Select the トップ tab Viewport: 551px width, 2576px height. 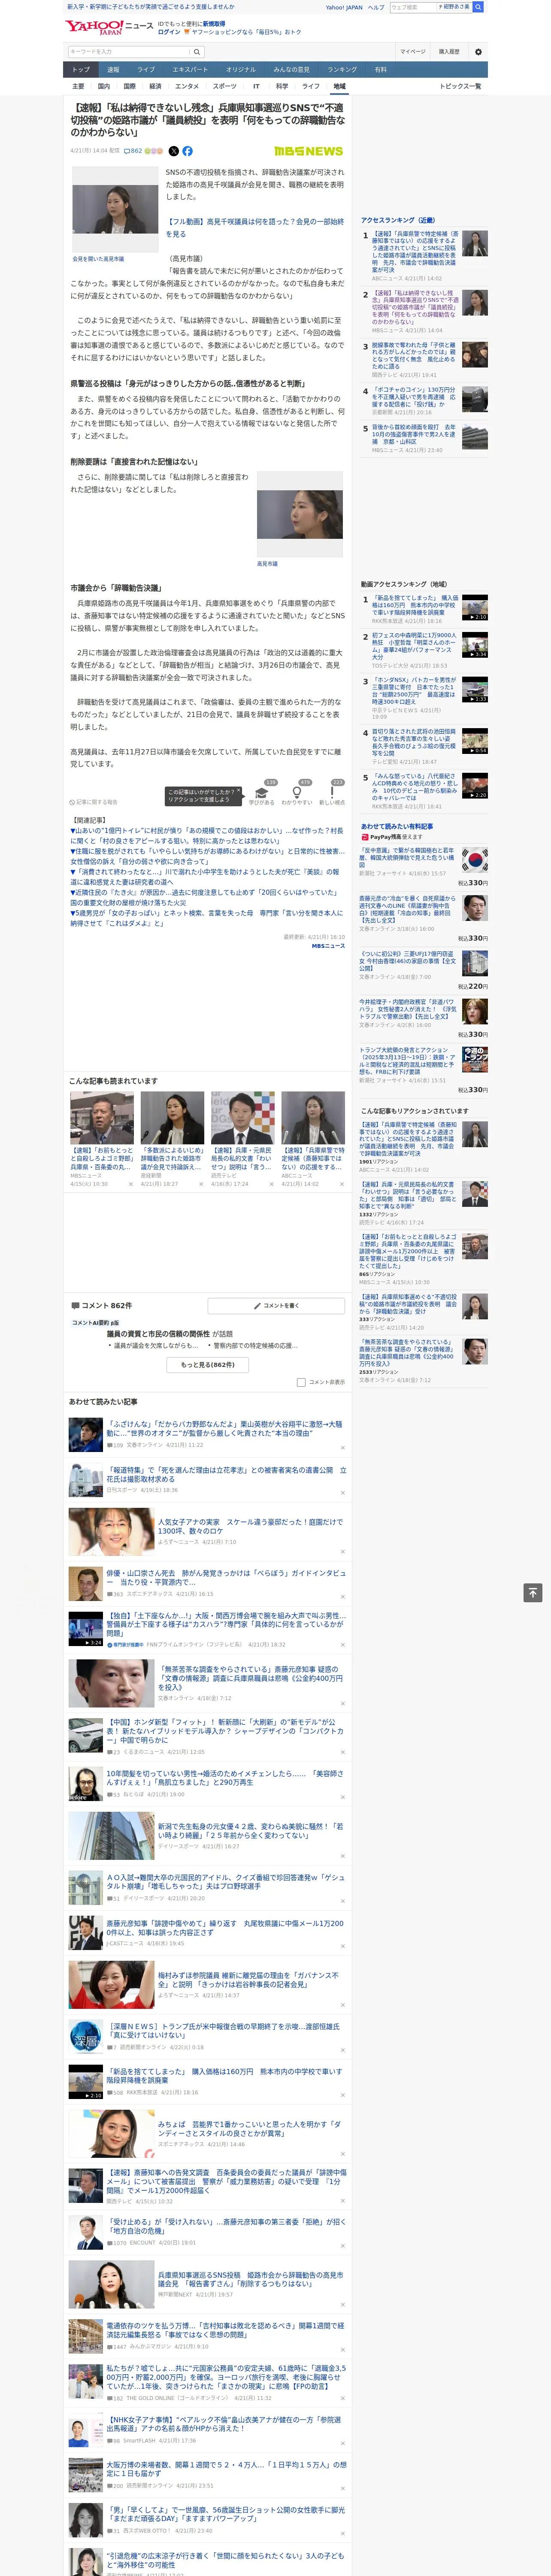tap(81, 69)
